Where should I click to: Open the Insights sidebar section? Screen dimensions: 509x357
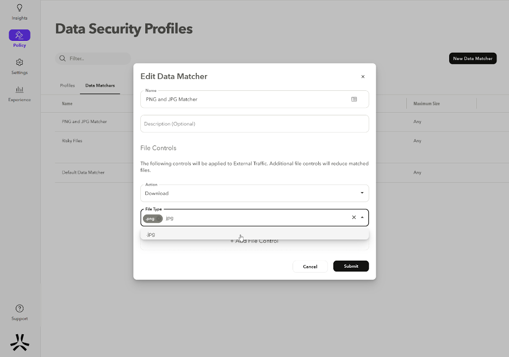click(x=20, y=11)
